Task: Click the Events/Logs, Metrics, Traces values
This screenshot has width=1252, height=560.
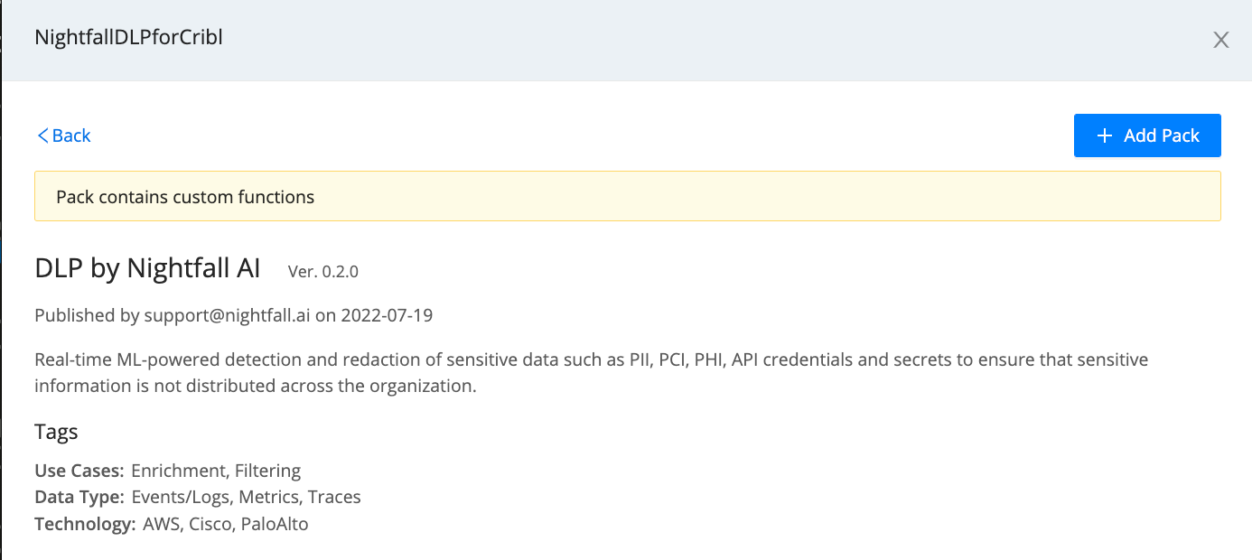Action: pos(246,497)
